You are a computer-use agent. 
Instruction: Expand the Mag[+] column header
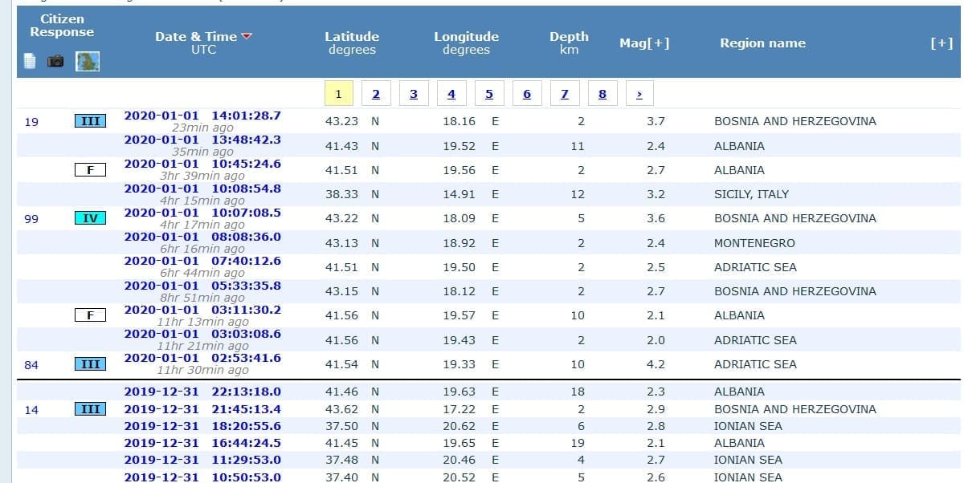coord(644,43)
